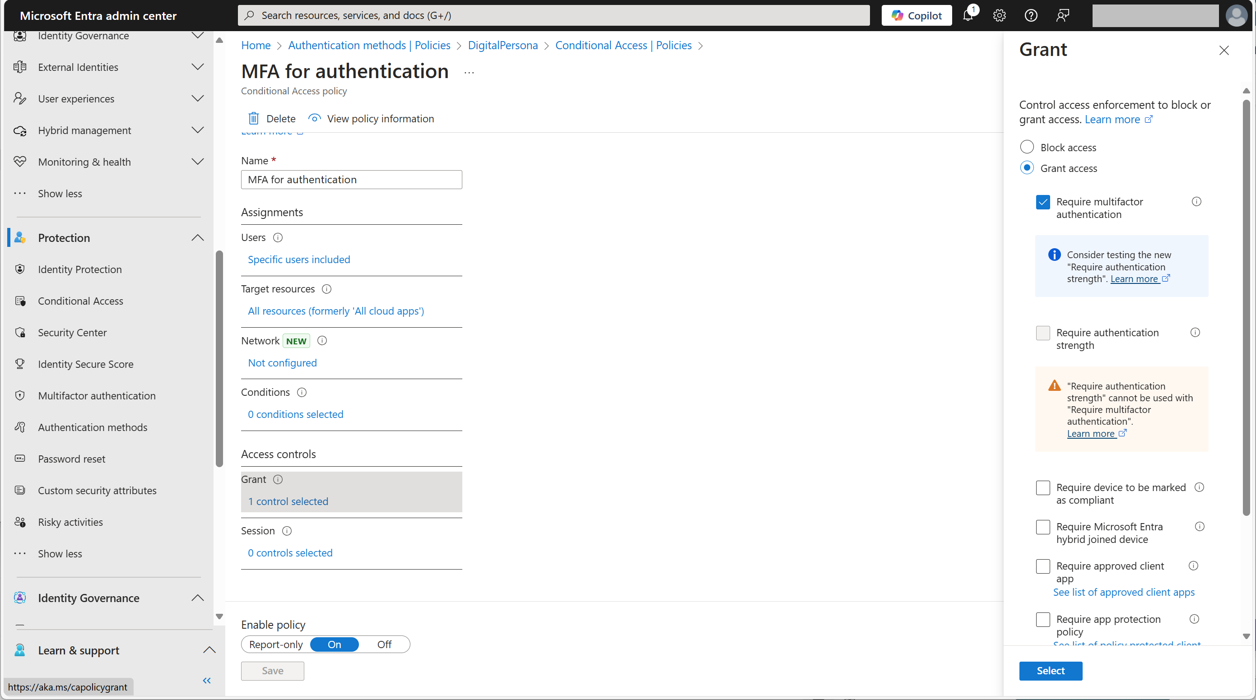This screenshot has width=1256, height=700.
Task: Click the Identity Secure Score trophy icon
Action: [x=20, y=364]
